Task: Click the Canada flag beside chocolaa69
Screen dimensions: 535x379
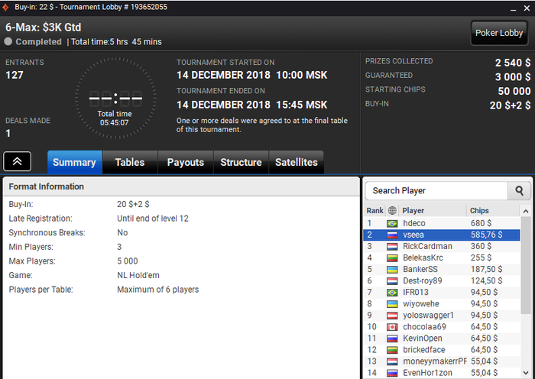Action: pos(392,327)
